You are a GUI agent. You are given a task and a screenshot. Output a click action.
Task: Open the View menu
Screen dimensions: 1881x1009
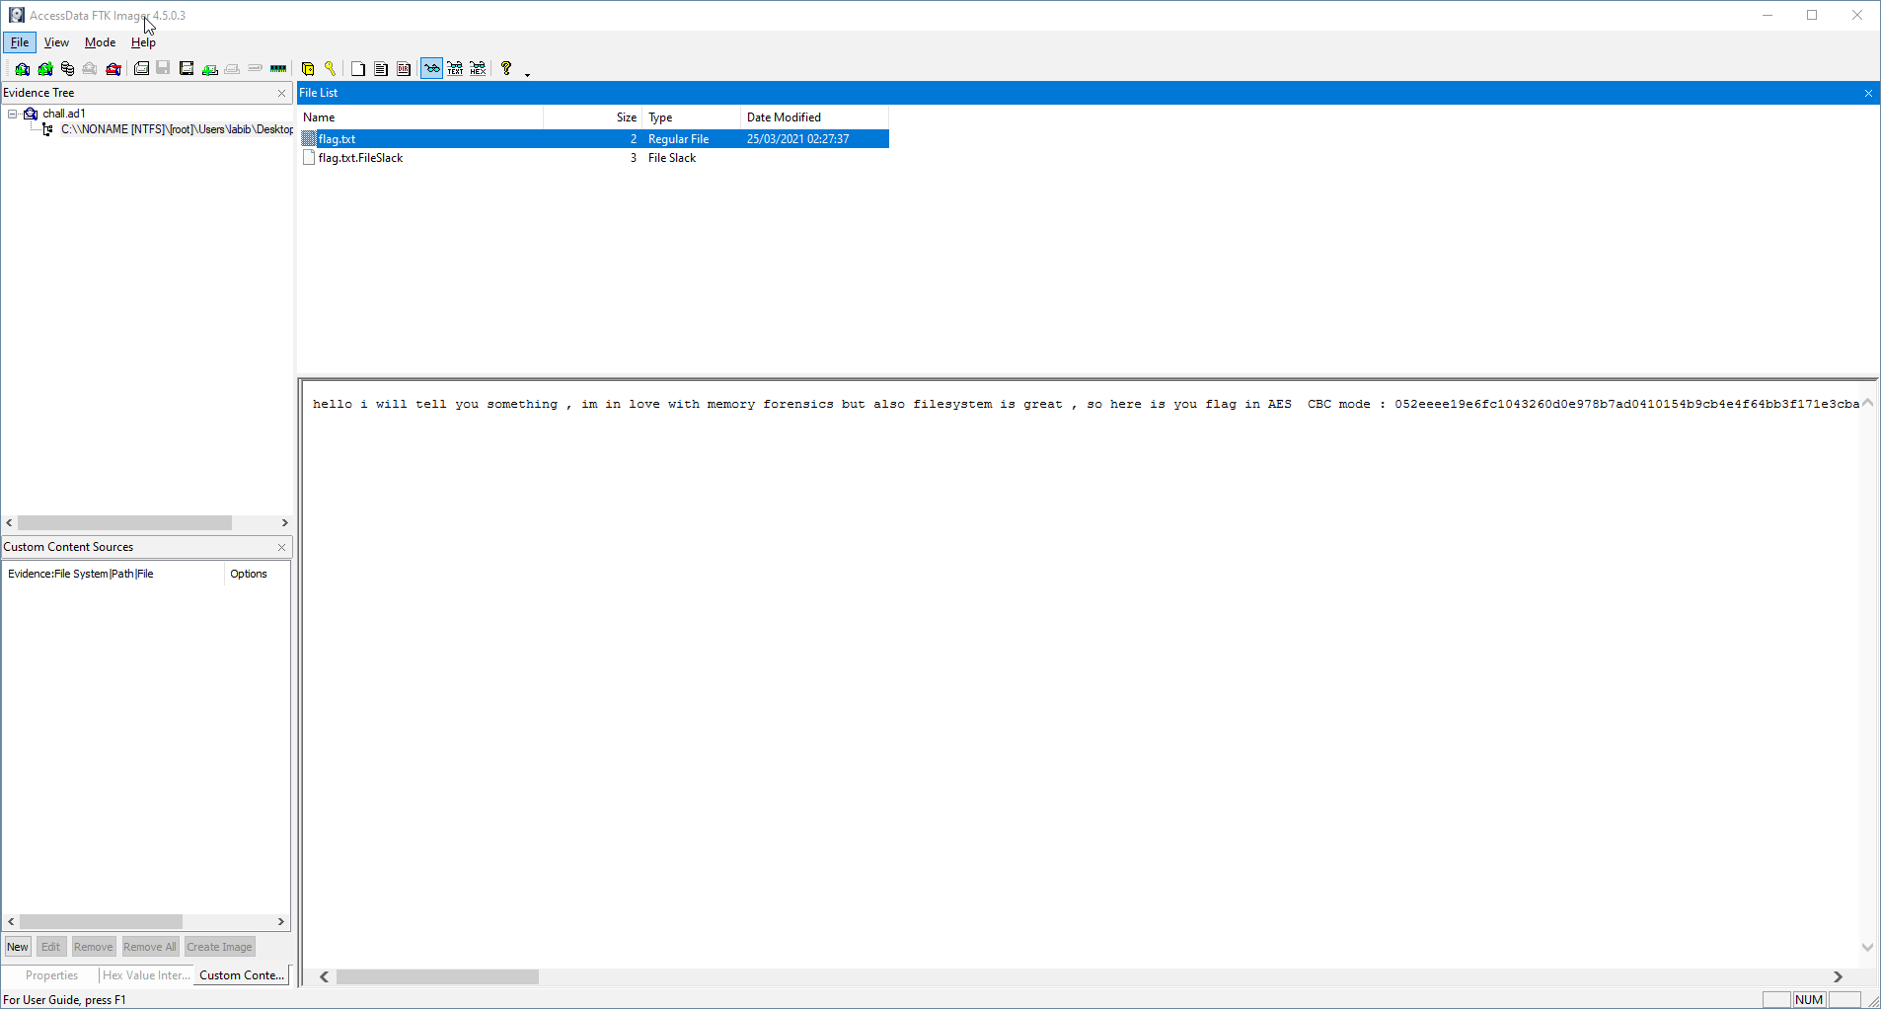tap(56, 42)
